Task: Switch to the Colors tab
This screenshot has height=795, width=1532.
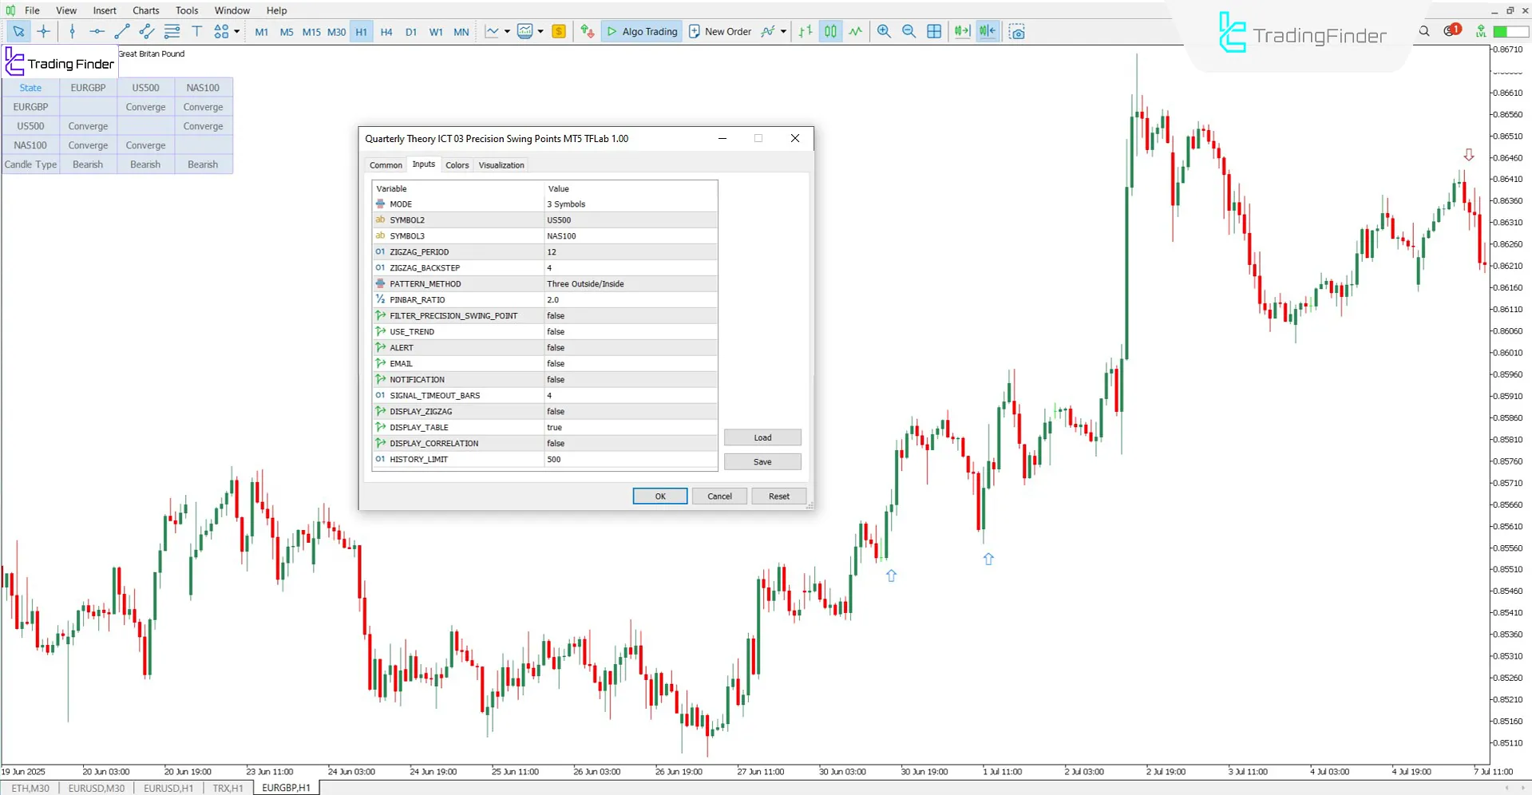Action: coord(457,165)
